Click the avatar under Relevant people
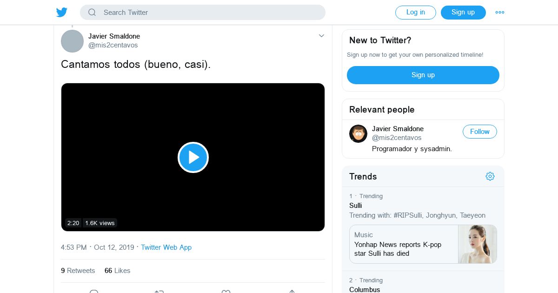The image size is (558, 293). click(358, 134)
